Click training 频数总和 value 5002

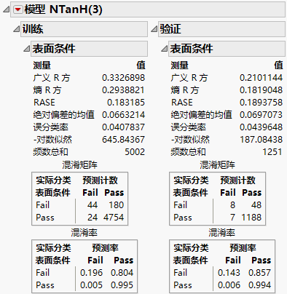tap(135, 152)
